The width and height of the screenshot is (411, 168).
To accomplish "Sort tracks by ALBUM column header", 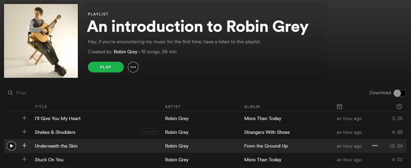I will point(252,107).
